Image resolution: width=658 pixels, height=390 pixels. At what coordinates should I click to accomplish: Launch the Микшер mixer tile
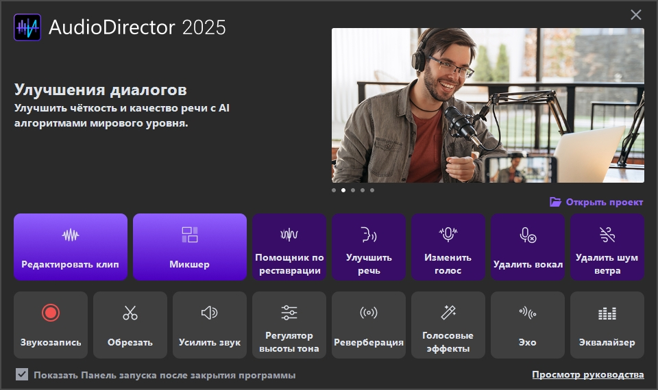190,247
